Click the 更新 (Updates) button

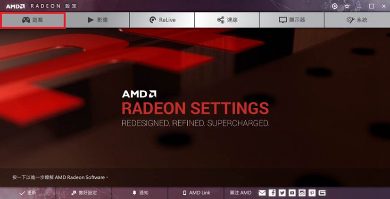[x=28, y=193]
